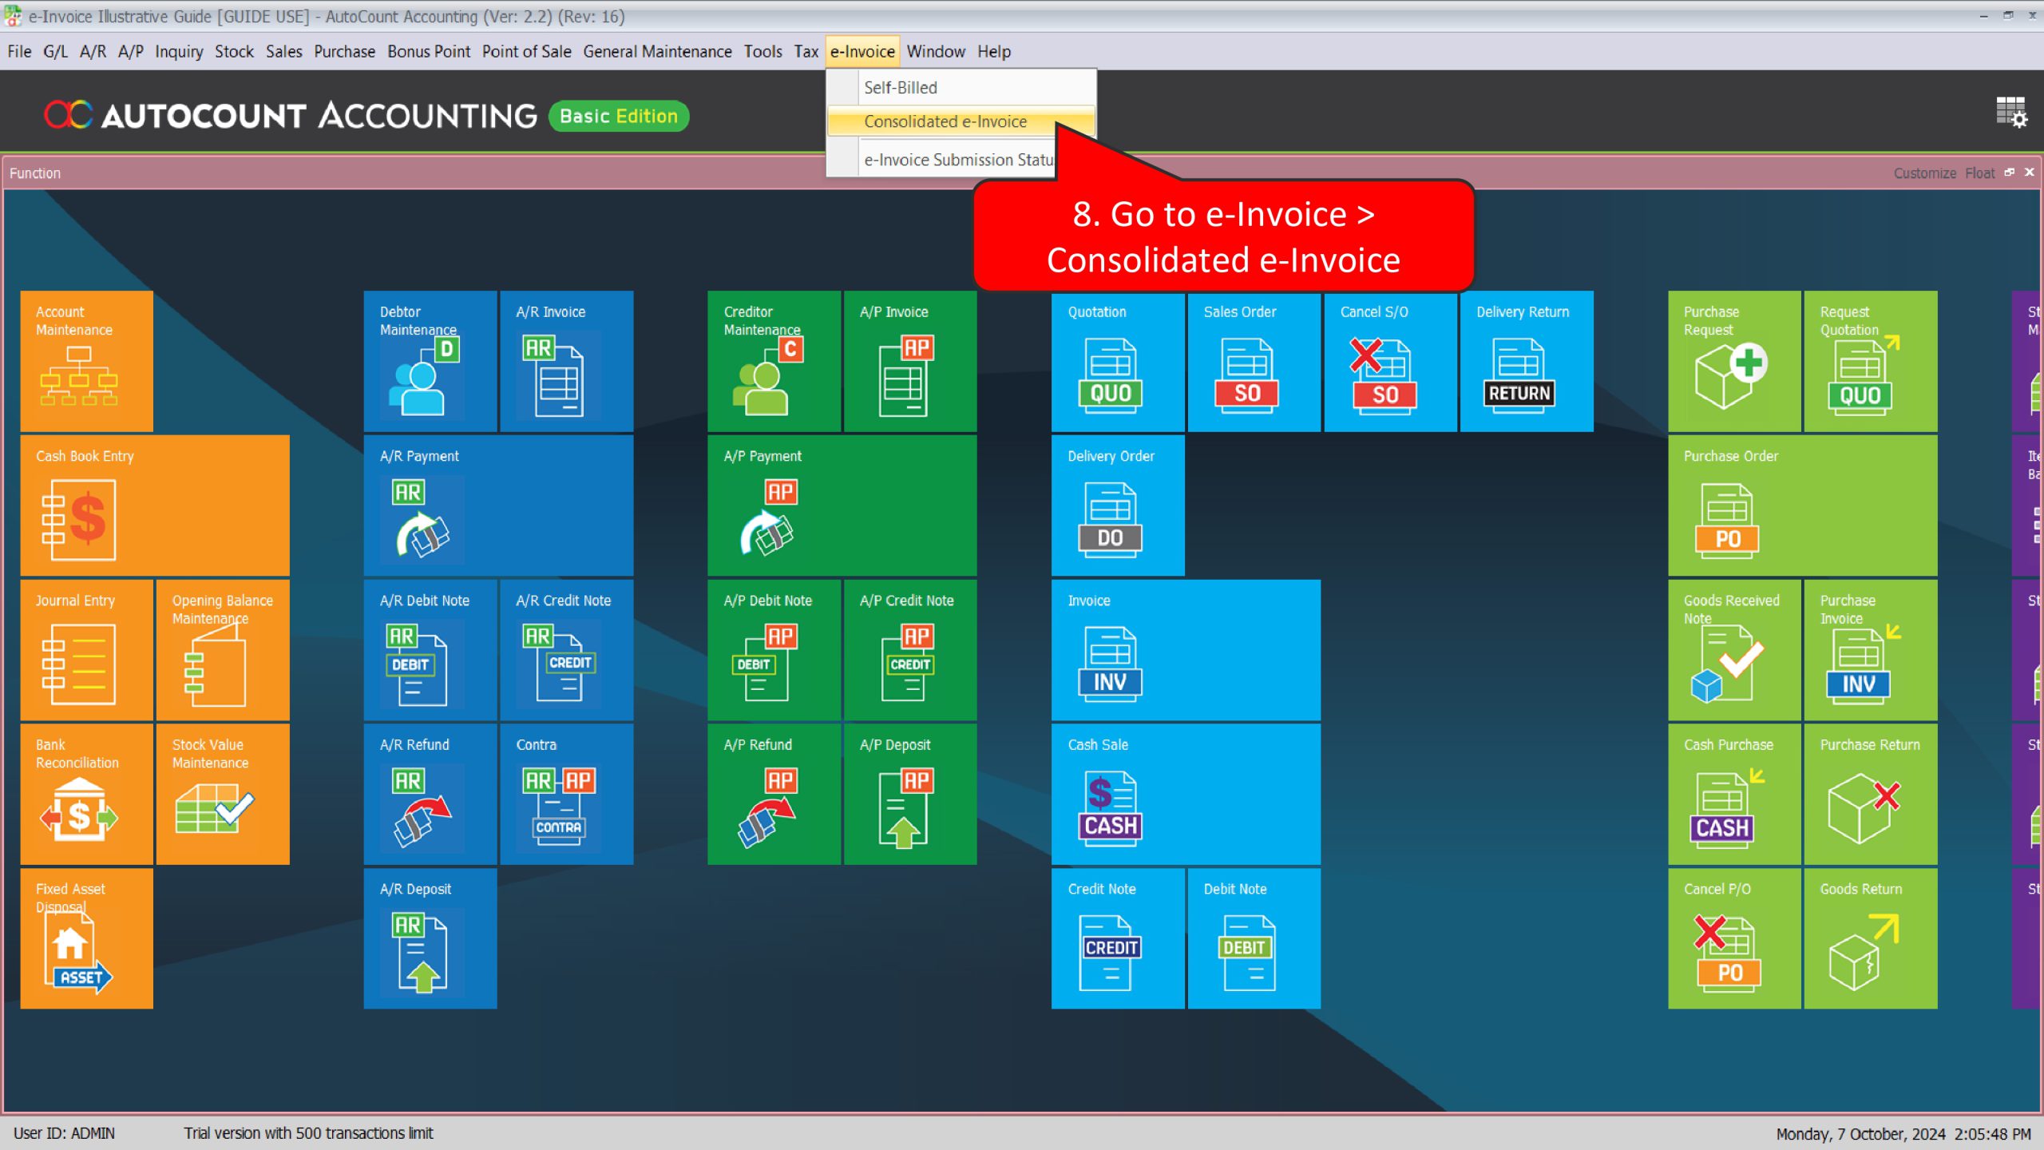Open Stock Value Maintenance tile
Image resolution: width=2044 pixels, height=1150 pixels.
tap(223, 794)
